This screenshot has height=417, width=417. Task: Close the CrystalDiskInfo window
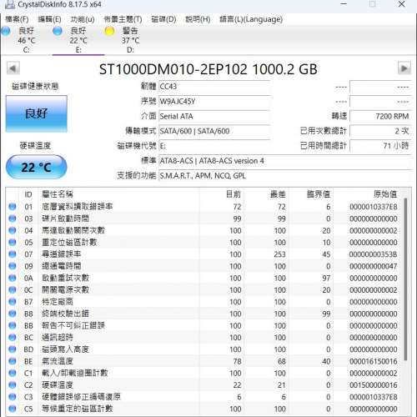pyautogui.click(x=402, y=4)
